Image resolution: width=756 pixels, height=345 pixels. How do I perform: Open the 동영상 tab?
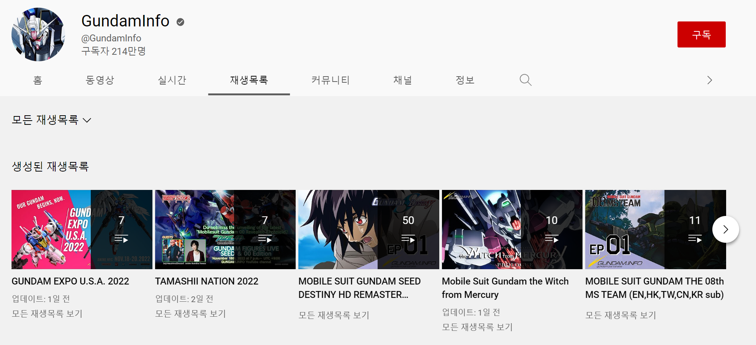coord(100,80)
